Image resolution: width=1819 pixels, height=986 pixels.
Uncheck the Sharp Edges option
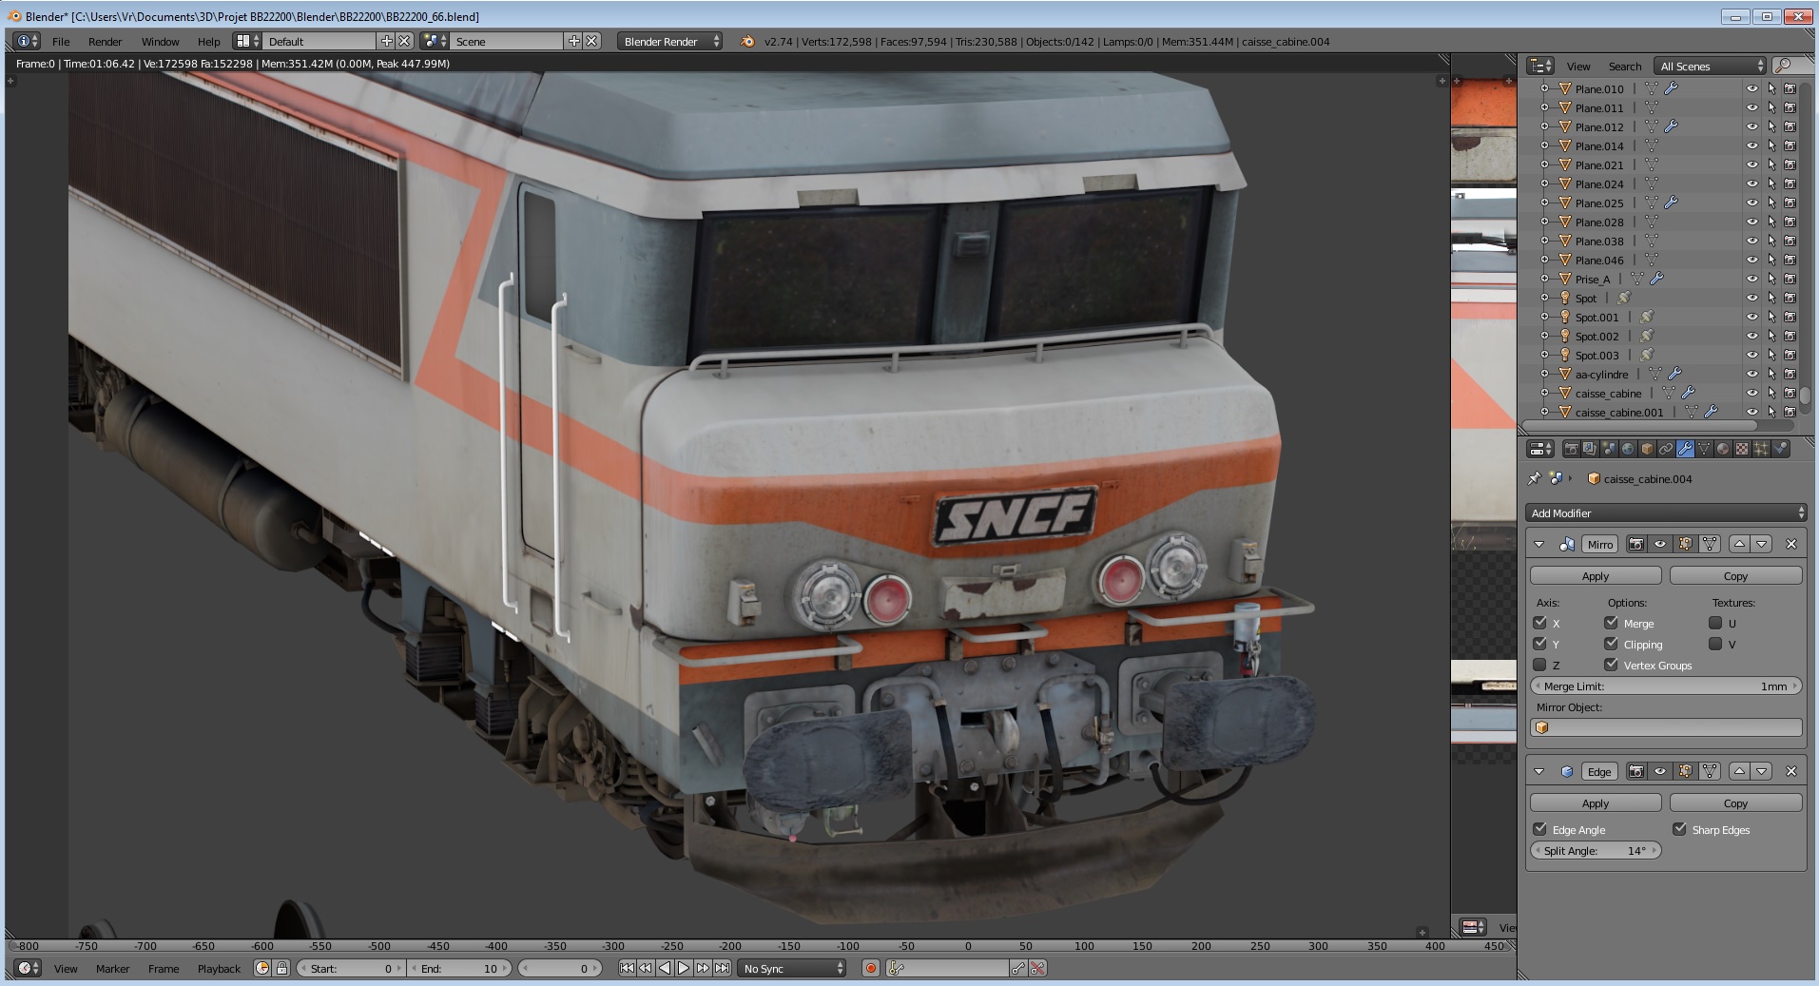[1679, 829]
